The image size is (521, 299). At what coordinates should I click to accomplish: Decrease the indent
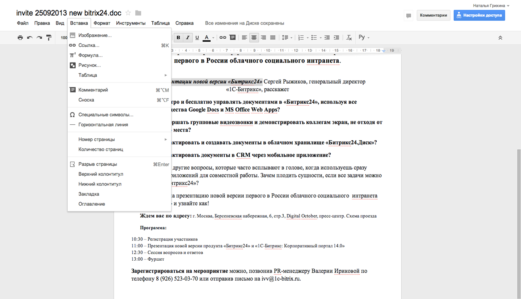click(327, 38)
